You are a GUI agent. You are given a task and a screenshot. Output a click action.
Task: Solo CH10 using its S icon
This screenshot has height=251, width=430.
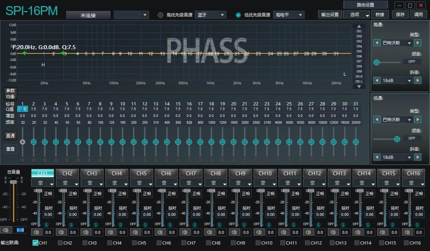pos(269,225)
